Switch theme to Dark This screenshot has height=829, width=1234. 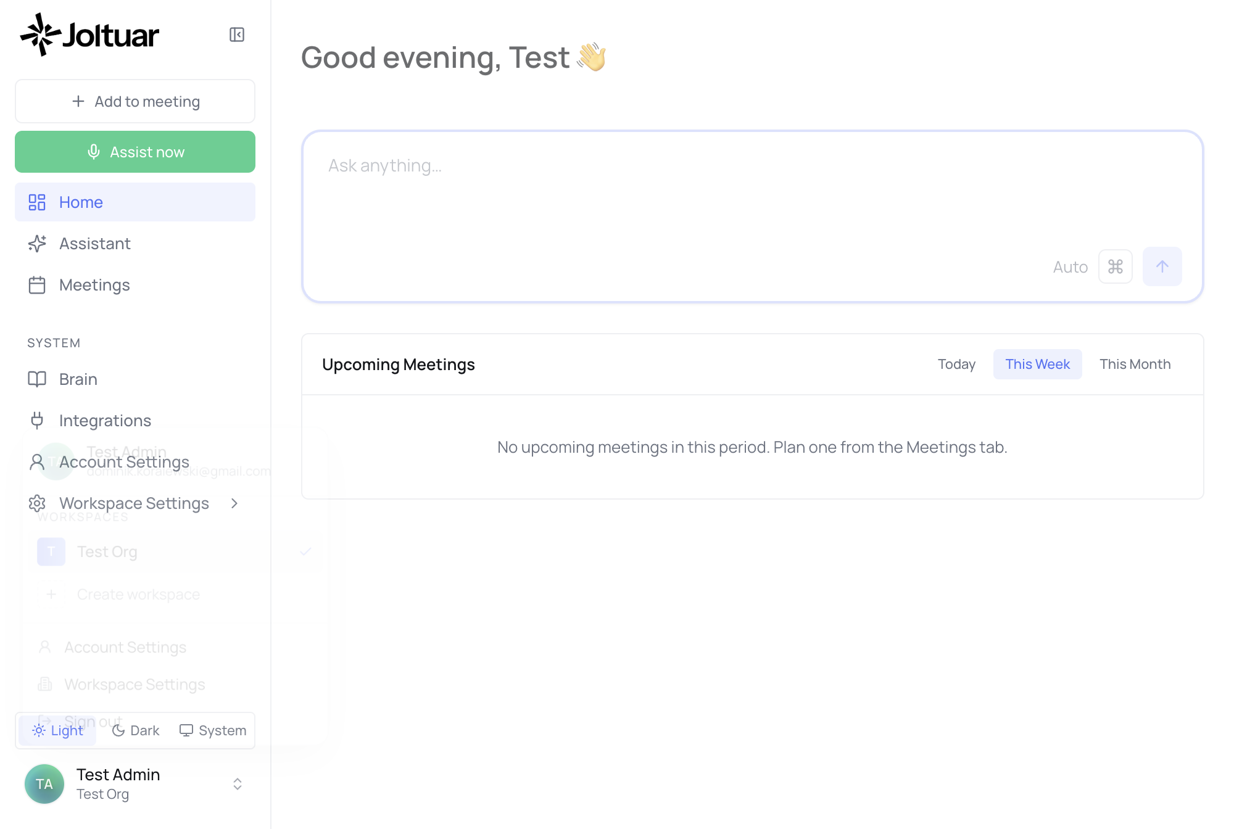[x=136, y=730]
